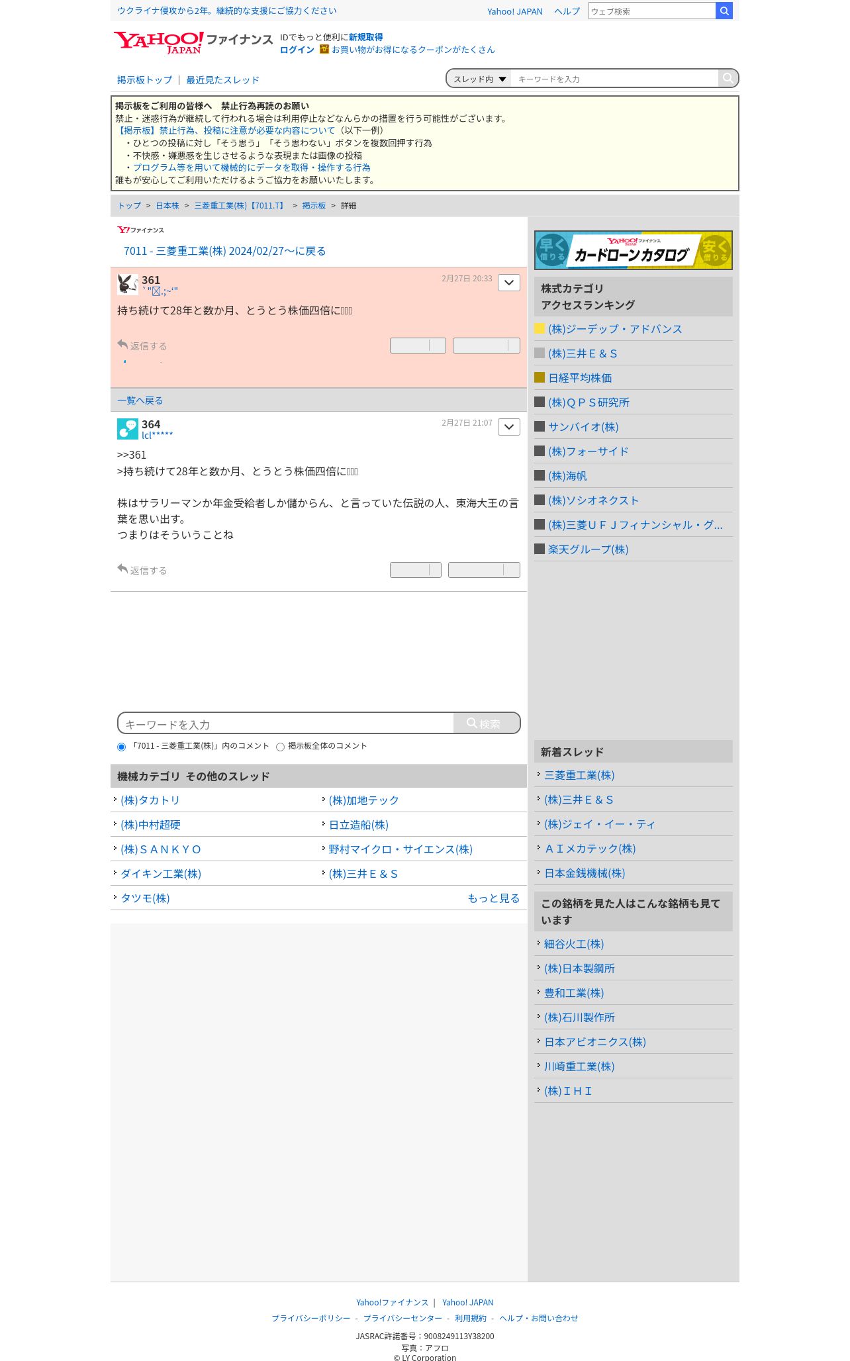
Task: Open 川崎重工業(株) related stock
Action: 579,1066
